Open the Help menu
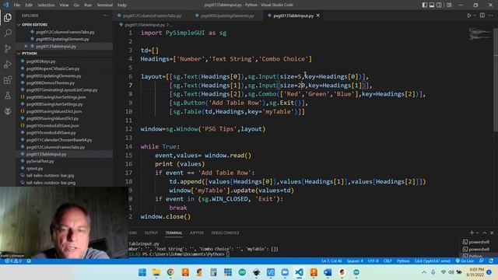Image resolution: width=498 pixels, height=280 pixels. click(122, 5)
